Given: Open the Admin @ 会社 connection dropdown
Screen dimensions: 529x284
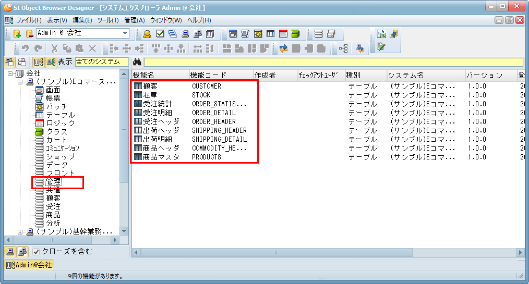Looking at the screenshot, I should pos(125,33).
